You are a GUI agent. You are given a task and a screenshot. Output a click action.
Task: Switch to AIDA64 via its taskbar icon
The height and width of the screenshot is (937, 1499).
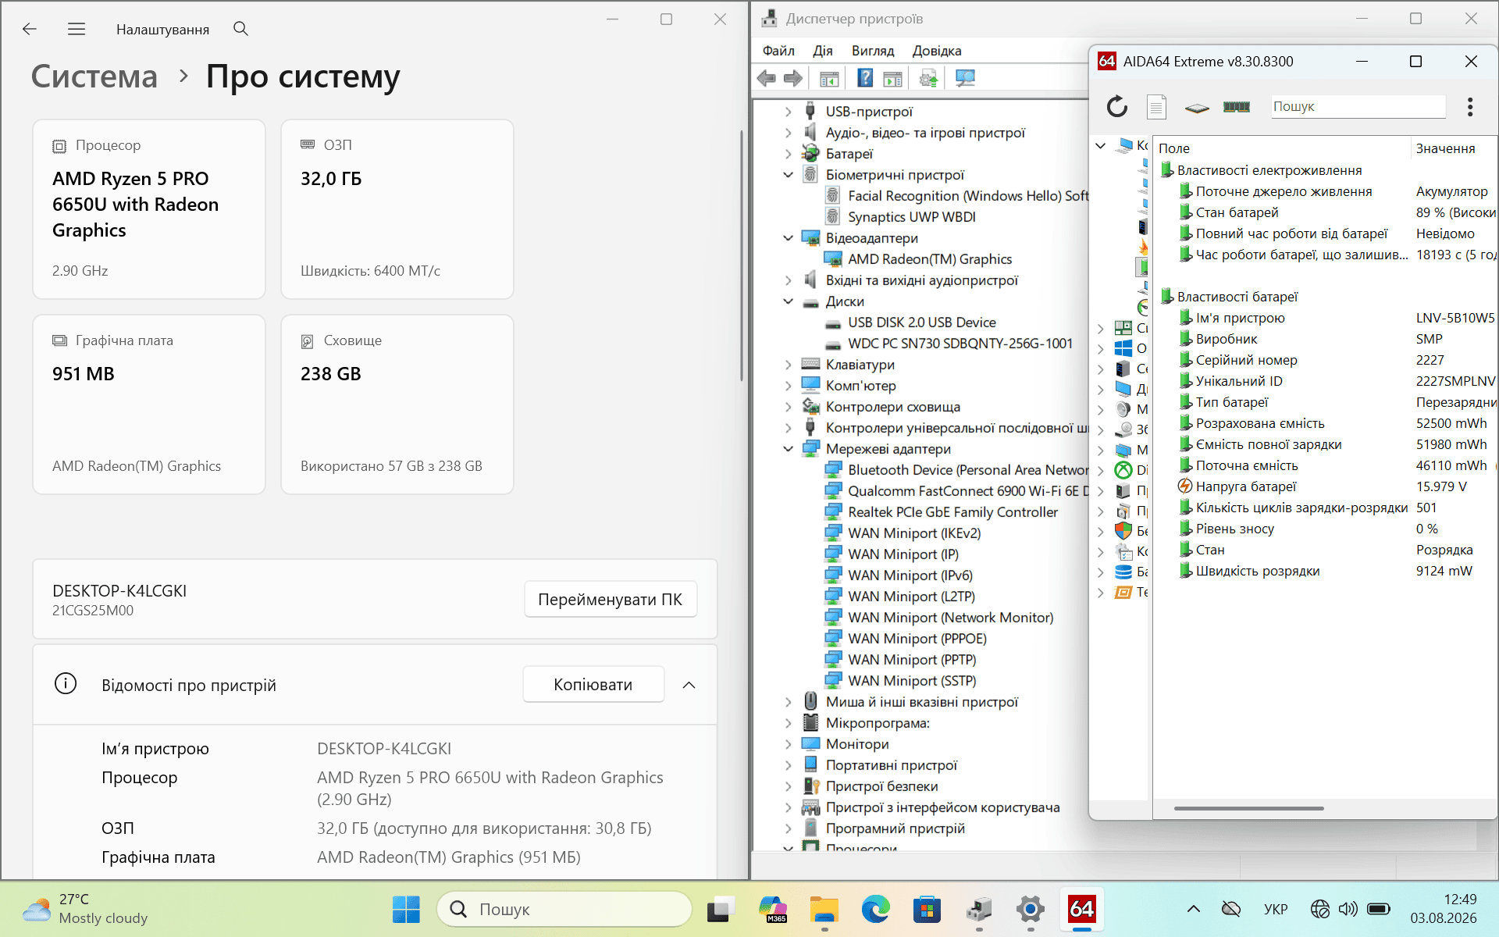click(1081, 909)
